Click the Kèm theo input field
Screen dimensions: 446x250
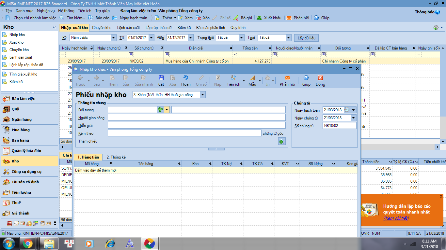point(184,133)
